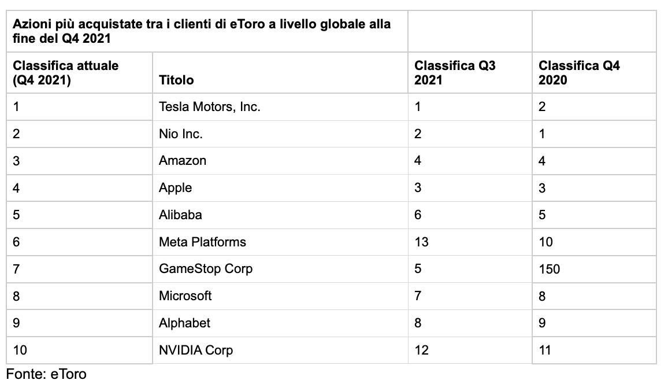
Task: Click the GameStop Corp cell
Action: coord(206,269)
